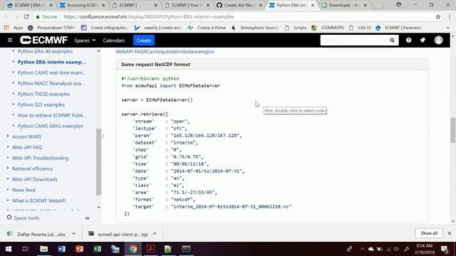Switch to the Downloads tab
The width and height of the screenshot is (456, 256).
[x=343, y=5]
